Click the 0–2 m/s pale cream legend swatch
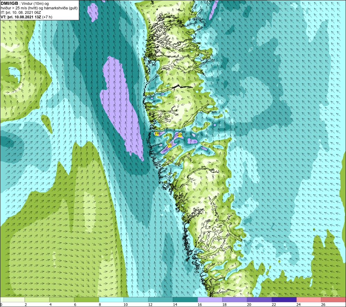The height and width of the screenshot is (307, 346). (x=12, y=299)
